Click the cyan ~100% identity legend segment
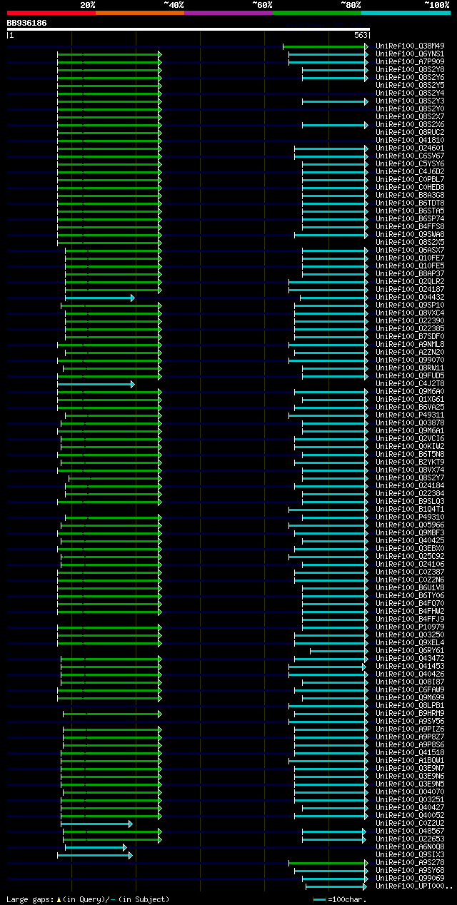 [x=405, y=13]
